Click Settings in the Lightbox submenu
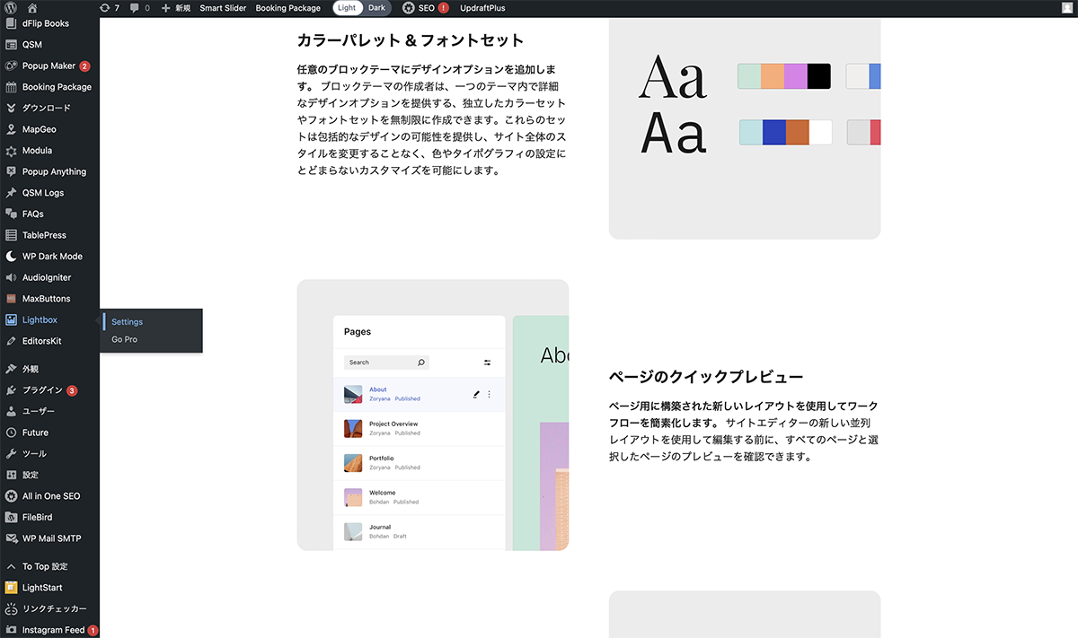This screenshot has width=1078, height=638. point(127,321)
